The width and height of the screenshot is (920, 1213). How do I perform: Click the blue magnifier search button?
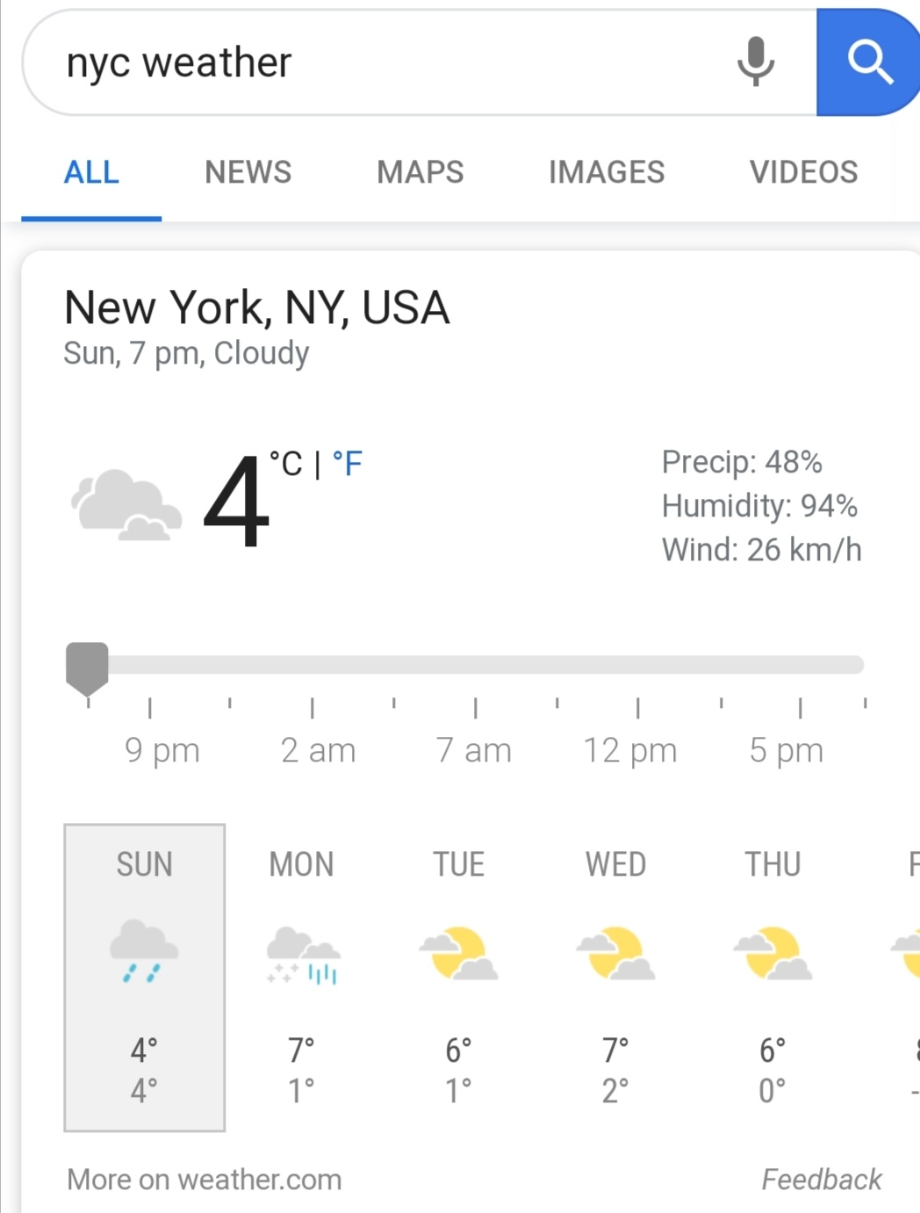pyautogui.click(x=867, y=62)
